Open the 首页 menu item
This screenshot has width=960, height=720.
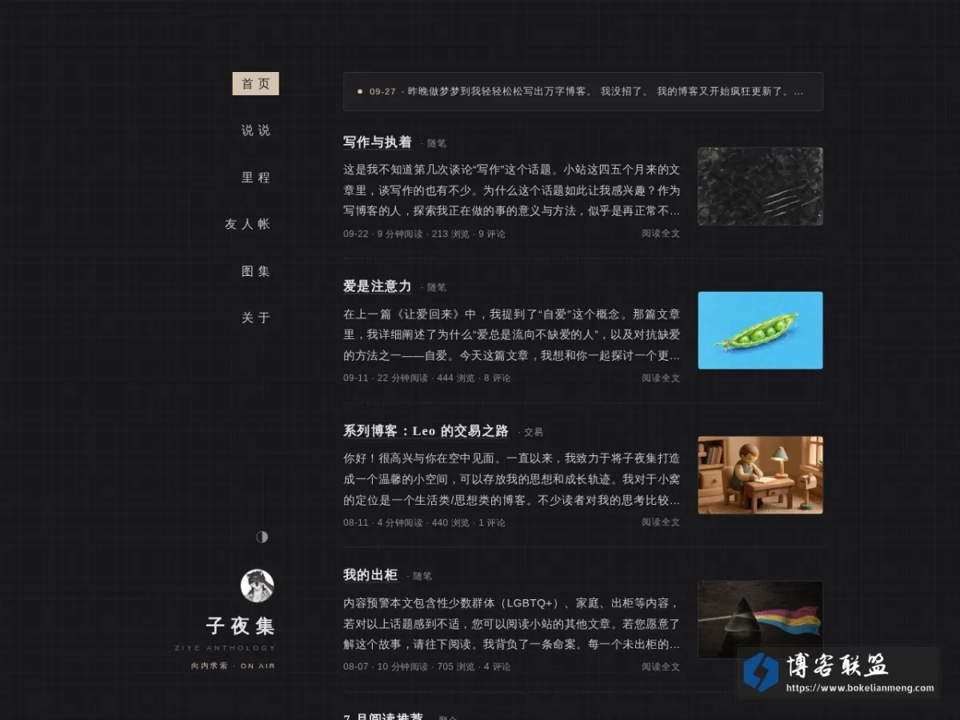256,84
